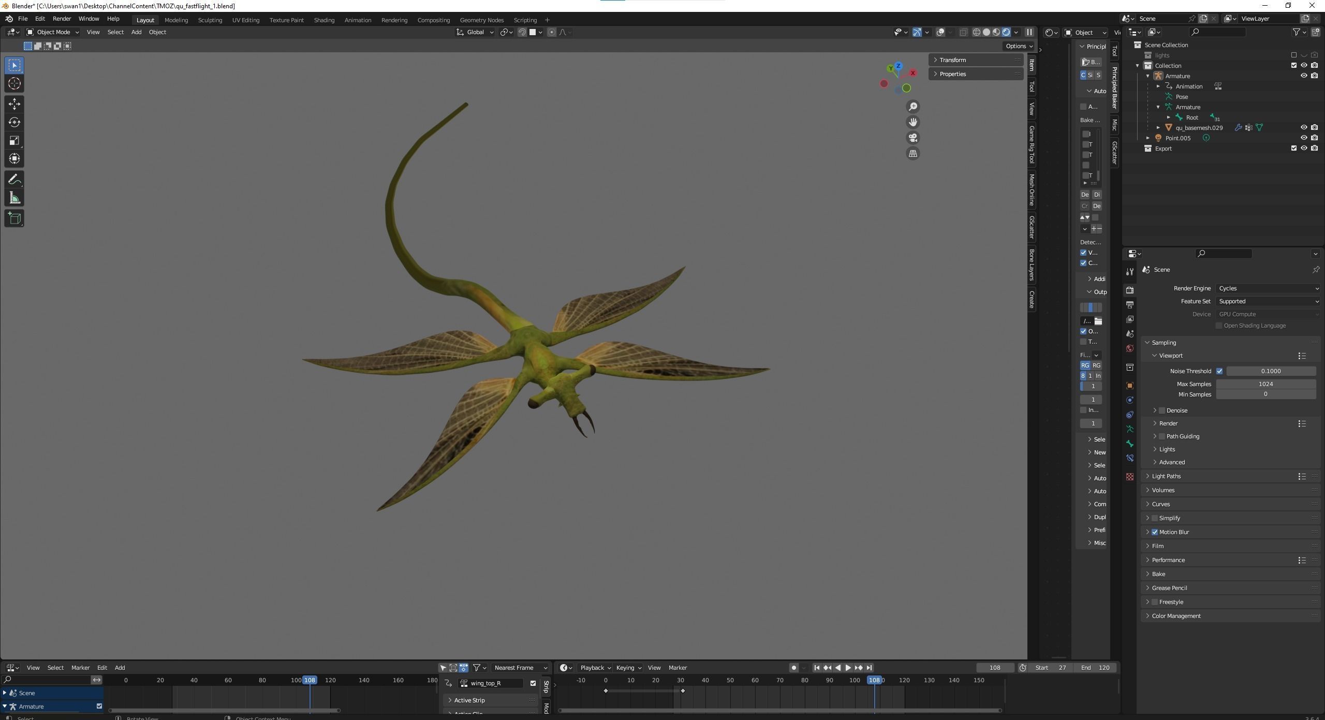
Task: Open the Feature Set dropdown
Action: (x=1268, y=301)
